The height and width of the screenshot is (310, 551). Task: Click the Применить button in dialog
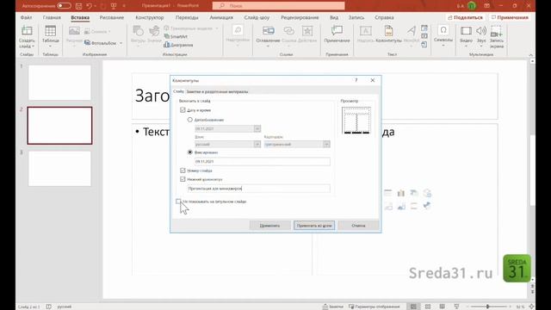click(x=269, y=226)
